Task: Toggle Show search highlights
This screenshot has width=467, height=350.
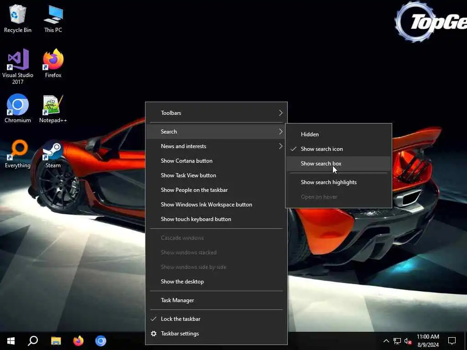Action: tap(339, 182)
